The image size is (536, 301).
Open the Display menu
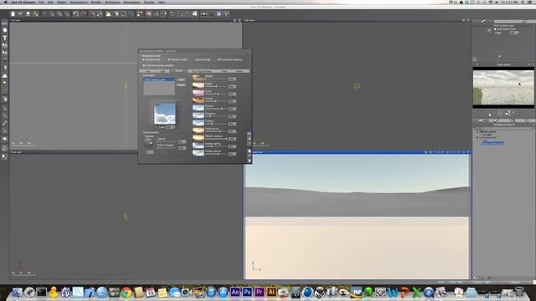149,2
